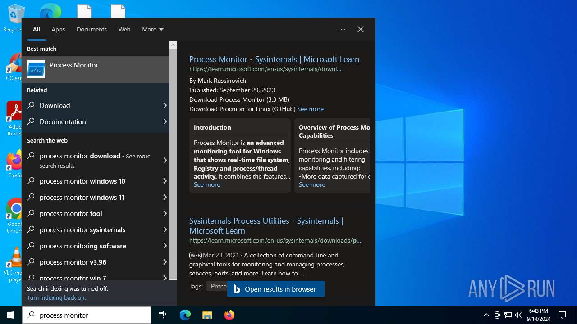
Task: Select the Firefox desktop icon
Action: pos(14,164)
